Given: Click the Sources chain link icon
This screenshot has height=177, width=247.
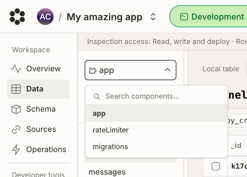Looking at the screenshot, I should (x=16, y=129).
